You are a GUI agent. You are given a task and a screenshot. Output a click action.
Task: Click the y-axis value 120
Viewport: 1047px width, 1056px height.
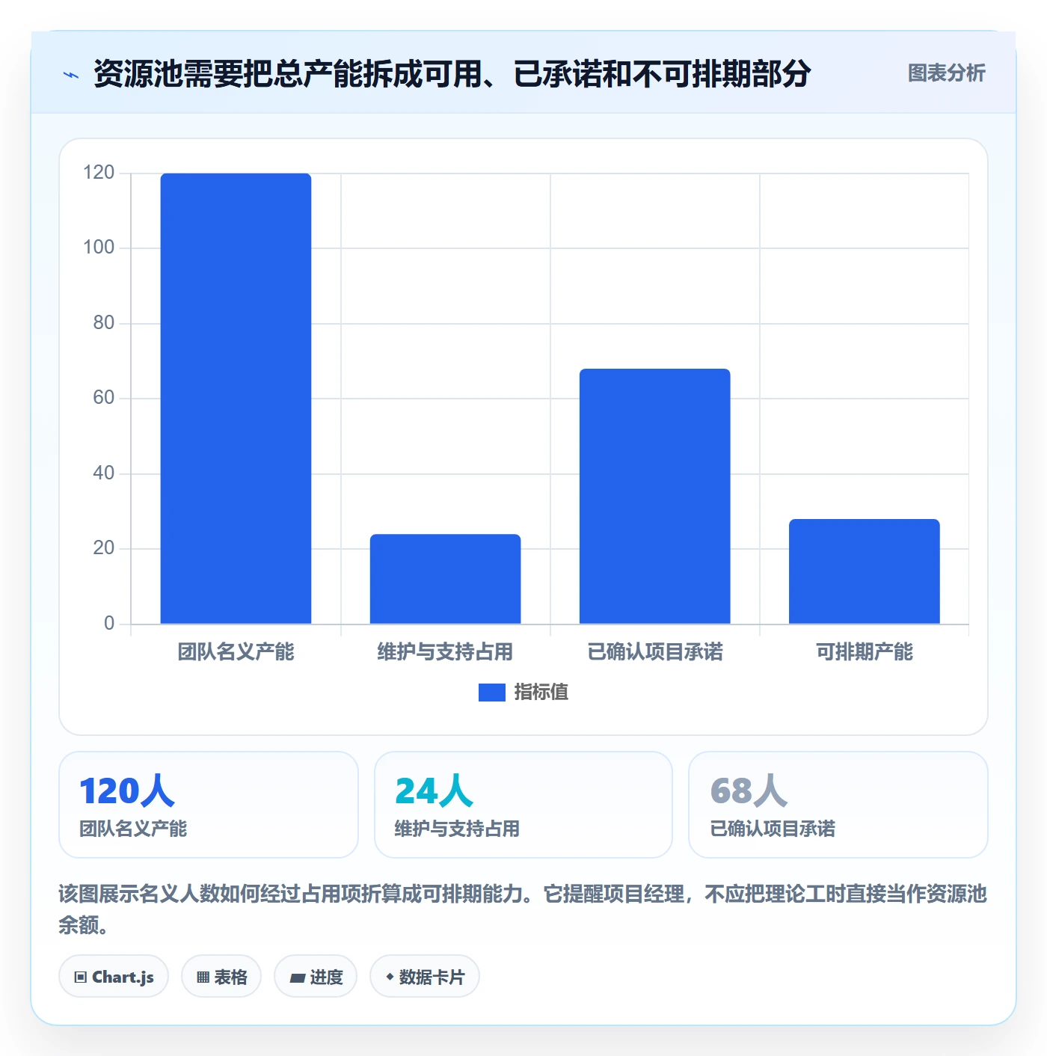click(x=99, y=173)
